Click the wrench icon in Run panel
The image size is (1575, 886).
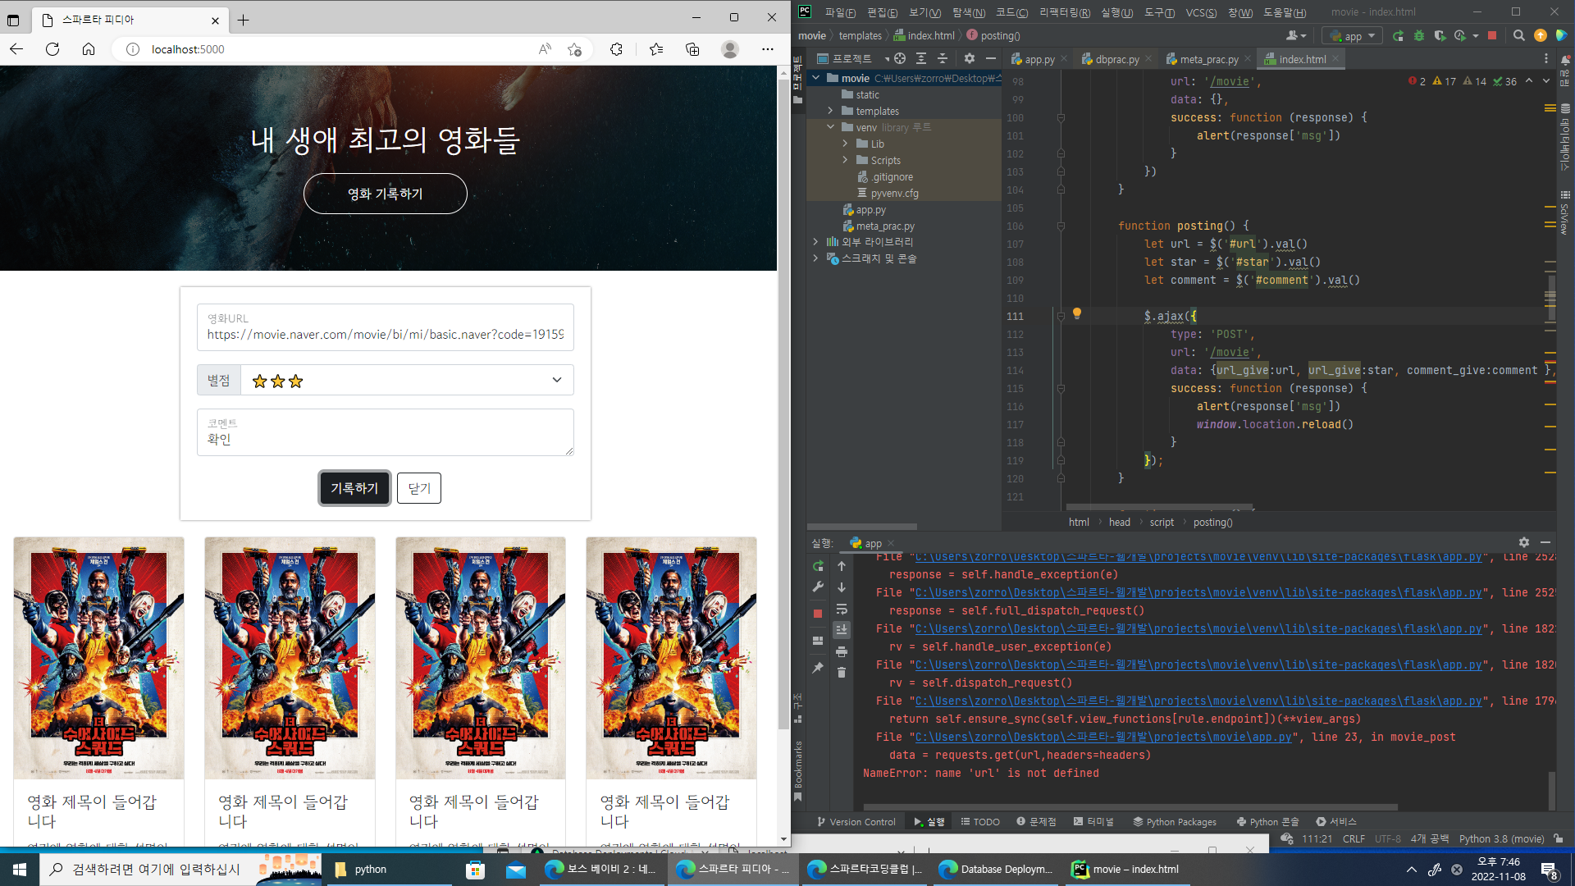818,587
